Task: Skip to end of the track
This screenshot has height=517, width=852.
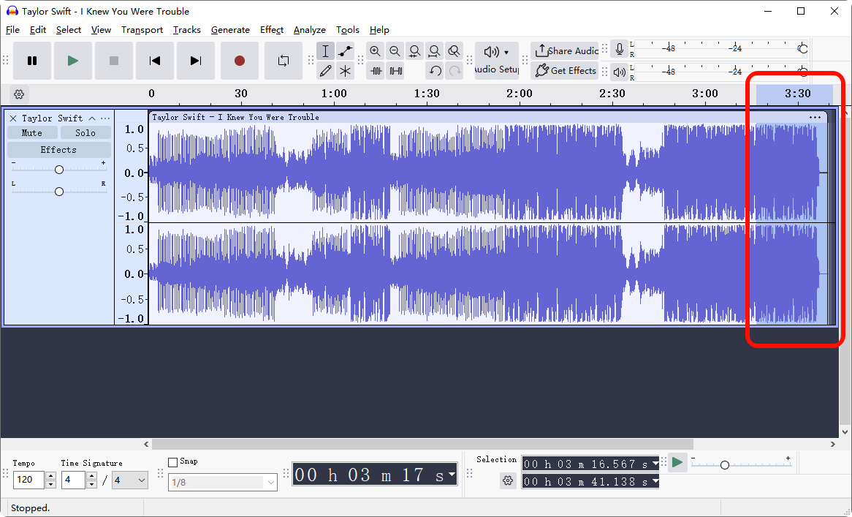Action: pyautogui.click(x=196, y=61)
